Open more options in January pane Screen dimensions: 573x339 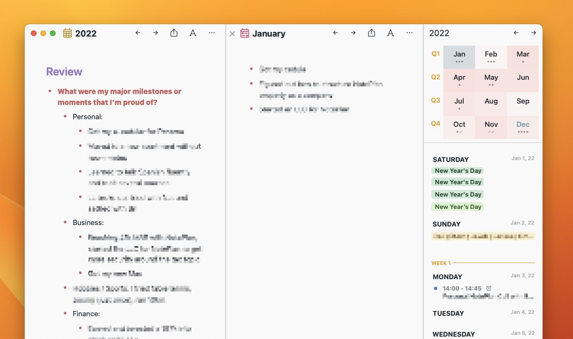(410, 33)
